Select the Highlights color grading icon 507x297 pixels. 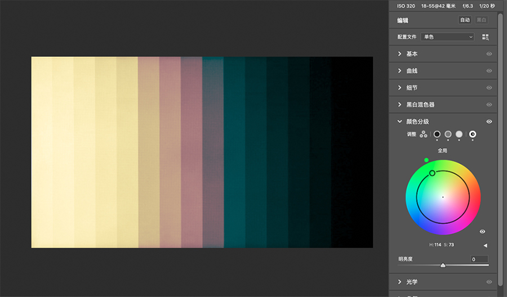point(459,134)
